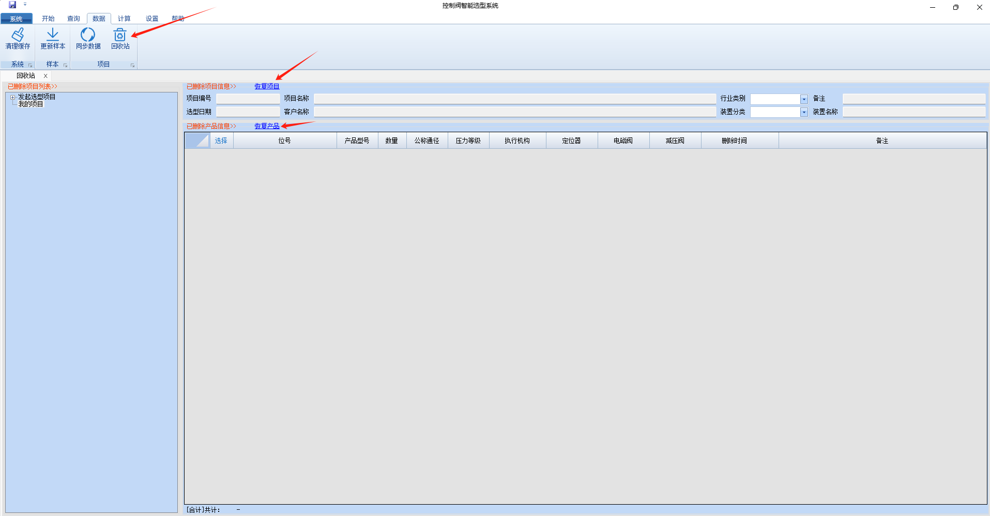The width and height of the screenshot is (990, 516).
Task: Open the 样本 group dialog launcher
Action: 66,65
